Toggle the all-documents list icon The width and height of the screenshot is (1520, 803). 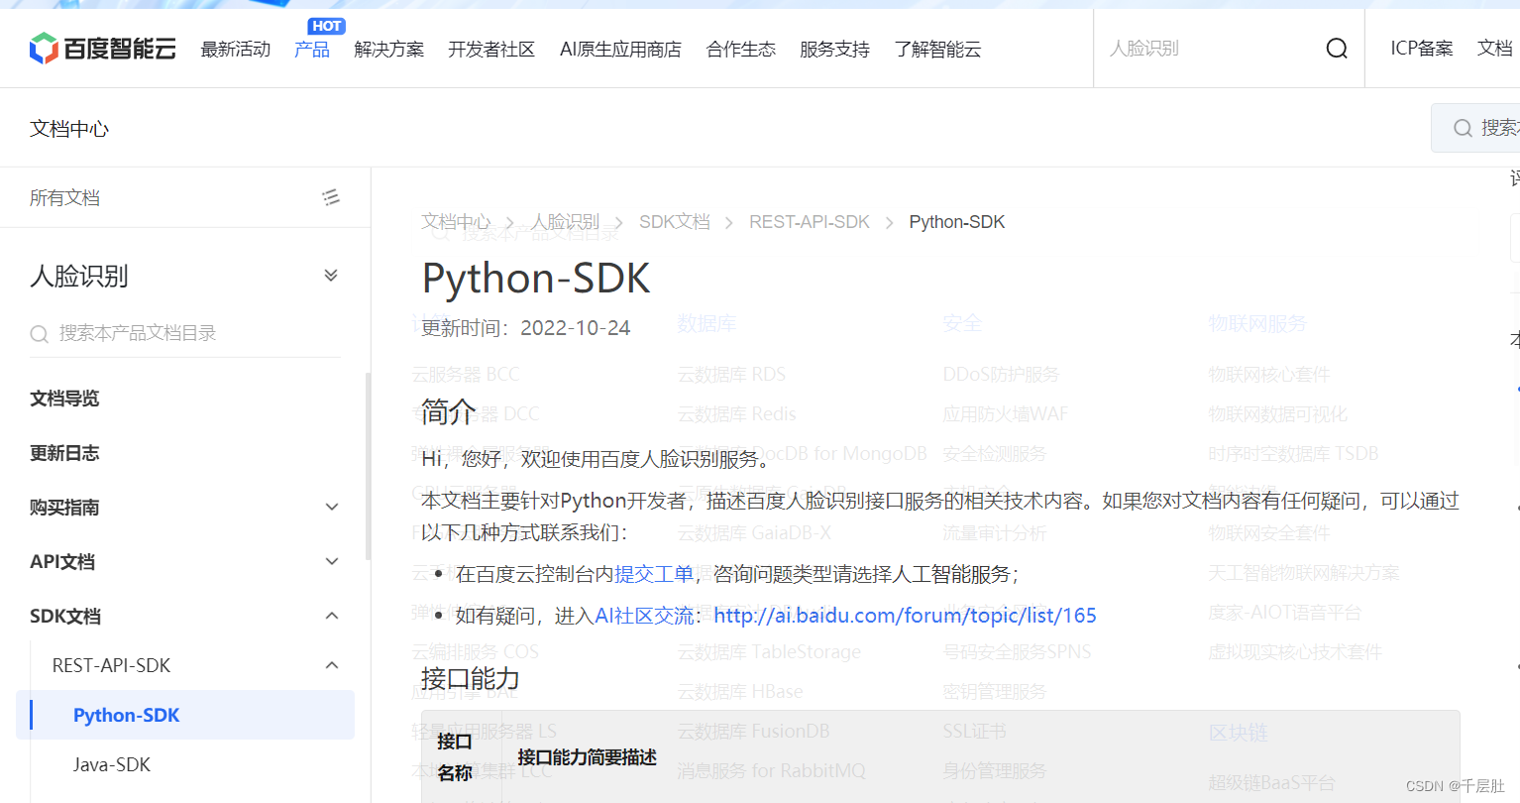(x=331, y=197)
